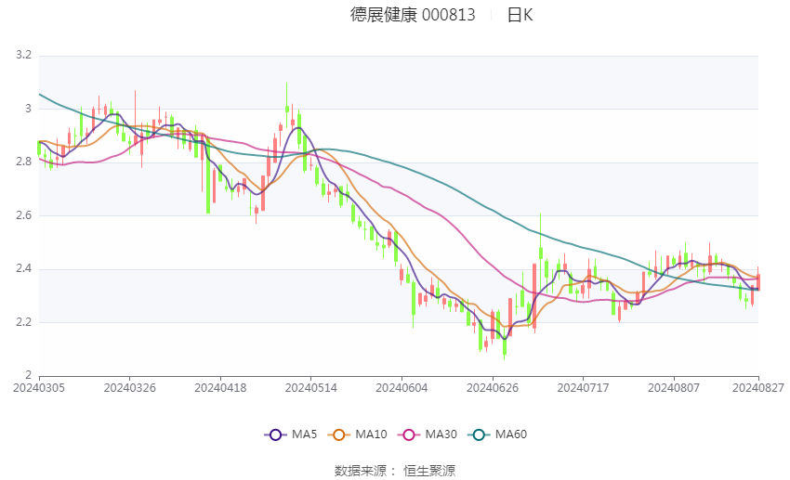Click the 恒生聚源 data source text

[x=429, y=471]
